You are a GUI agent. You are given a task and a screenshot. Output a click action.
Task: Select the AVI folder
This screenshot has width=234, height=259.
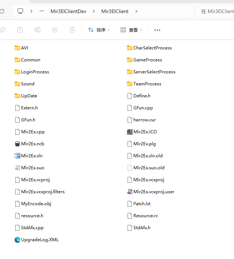[x=21, y=48]
